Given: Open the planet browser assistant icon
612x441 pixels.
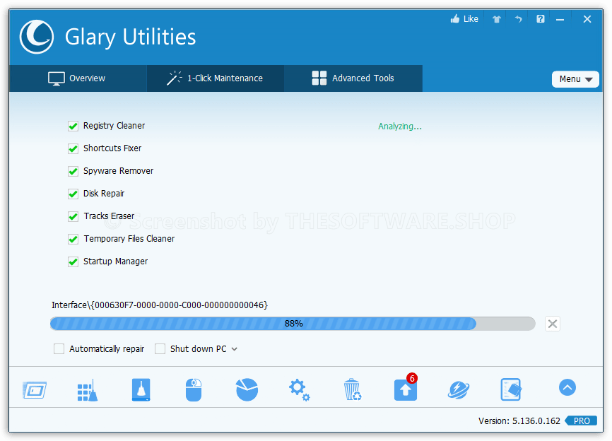Looking at the screenshot, I should coord(458,390).
